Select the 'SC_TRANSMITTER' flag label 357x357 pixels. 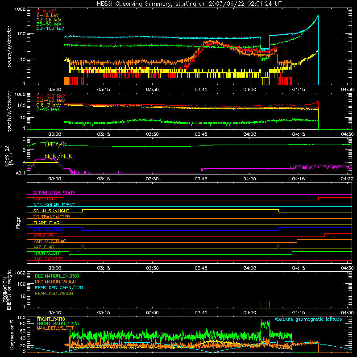coord(51,217)
